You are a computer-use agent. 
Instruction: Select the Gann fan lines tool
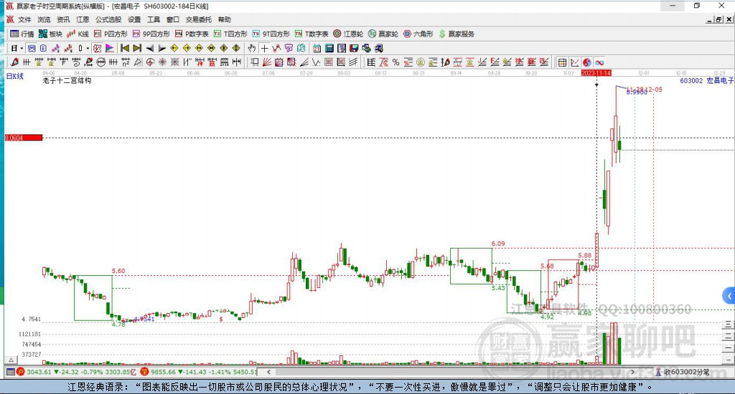(x=267, y=62)
